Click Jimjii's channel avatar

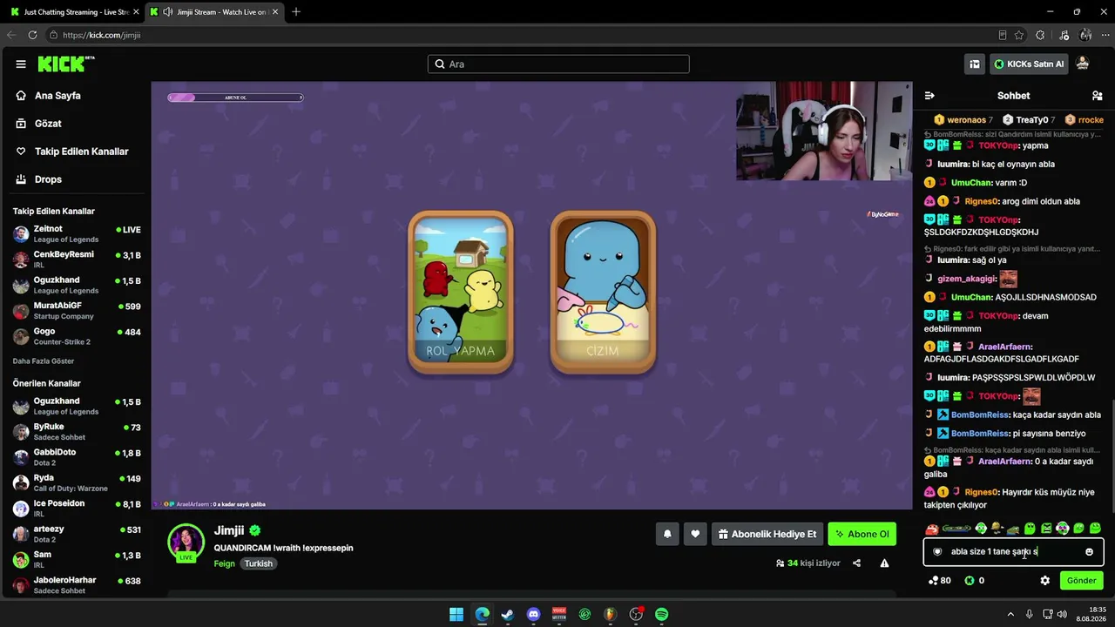coord(186,543)
